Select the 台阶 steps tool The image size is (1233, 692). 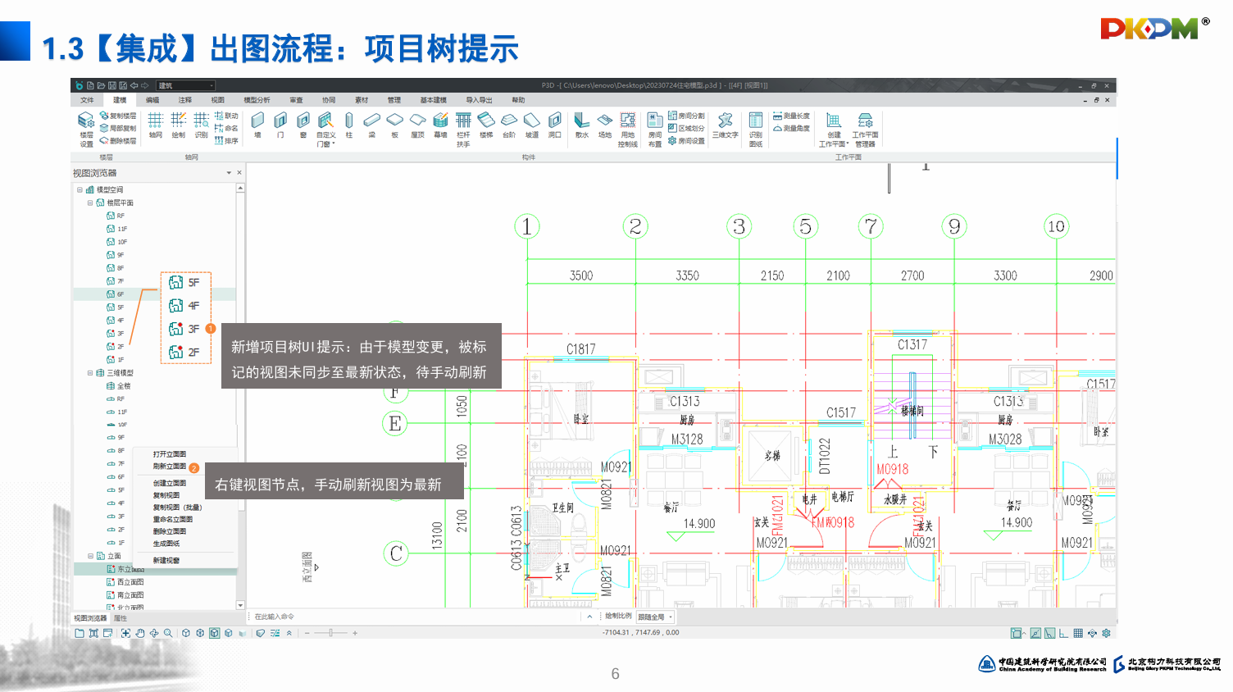tap(509, 125)
